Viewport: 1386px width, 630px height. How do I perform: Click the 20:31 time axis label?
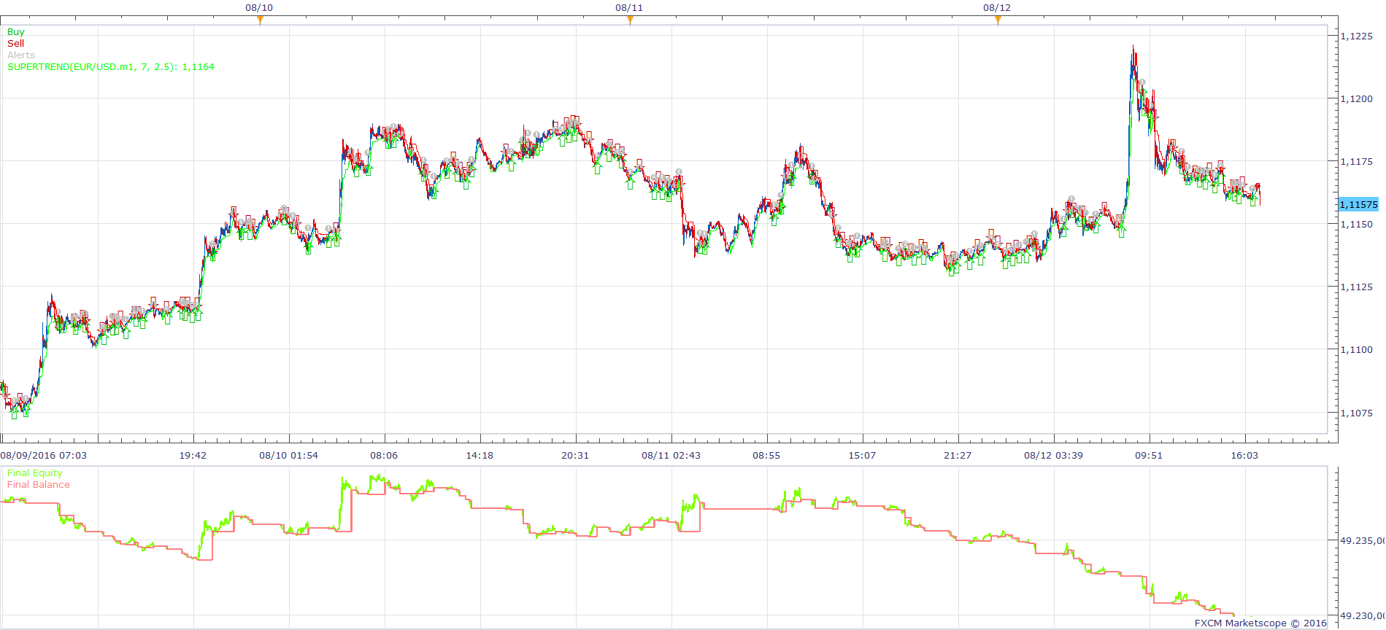coord(575,455)
